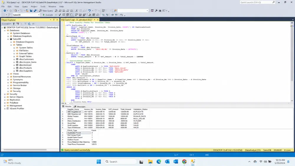Image resolution: width=295 pixels, height=166 pixels.
Task: Open the File menu
Action: pyautogui.click(x=3, y=6)
